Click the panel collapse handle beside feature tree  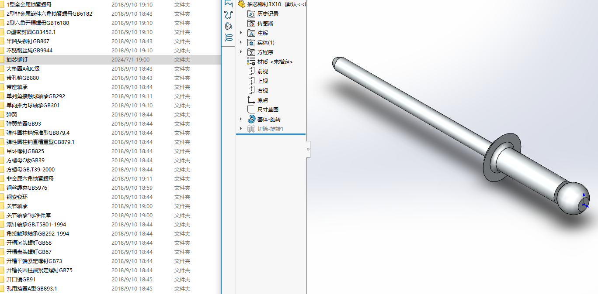(308, 149)
